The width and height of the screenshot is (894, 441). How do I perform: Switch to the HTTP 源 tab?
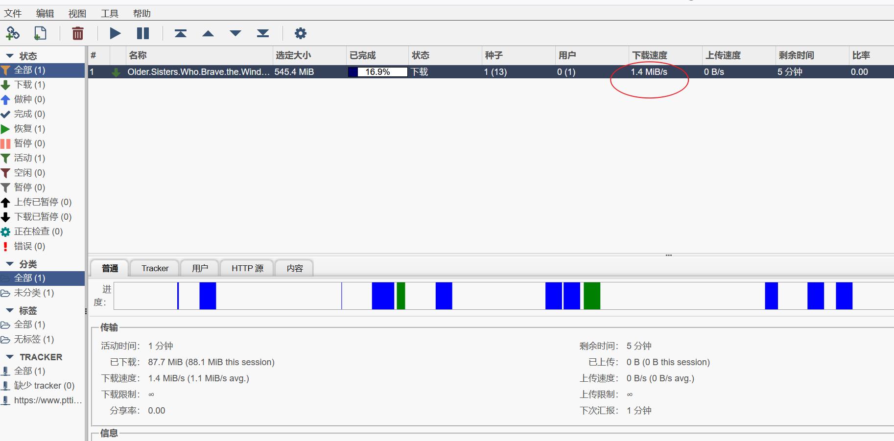[247, 268]
